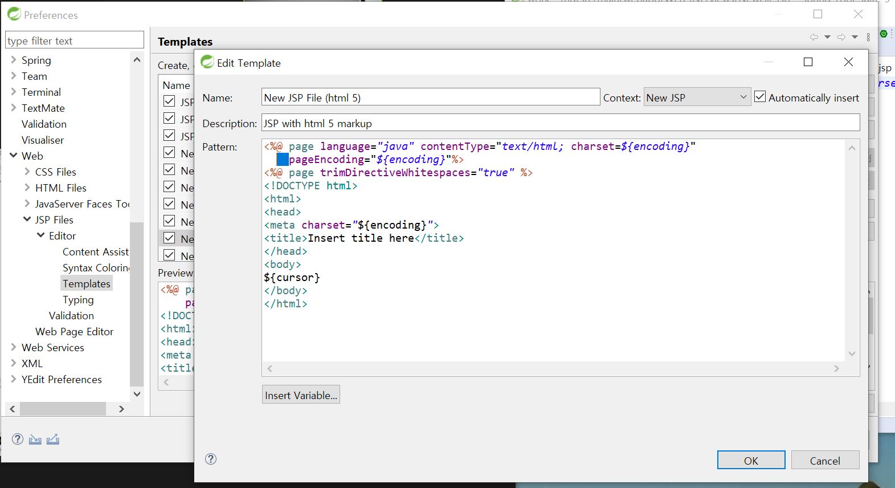The width and height of the screenshot is (895, 488).
Task: Expand the YEdit Preferences node
Action: coord(14,379)
